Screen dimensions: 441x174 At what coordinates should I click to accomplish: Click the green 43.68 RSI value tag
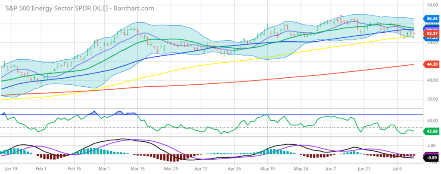[431, 131]
